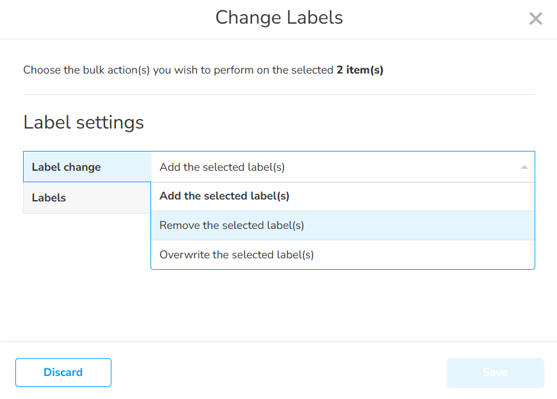The image size is (557, 399).
Task: Pick "Overwrite the selected label(s)" option
Action: pyautogui.click(x=236, y=254)
